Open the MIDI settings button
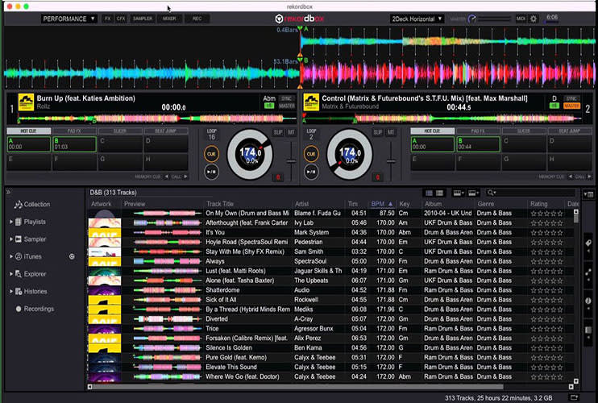 (x=521, y=19)
